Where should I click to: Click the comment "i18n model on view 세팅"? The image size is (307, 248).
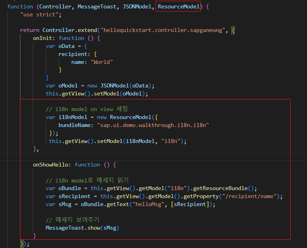[x=87, y=109]
